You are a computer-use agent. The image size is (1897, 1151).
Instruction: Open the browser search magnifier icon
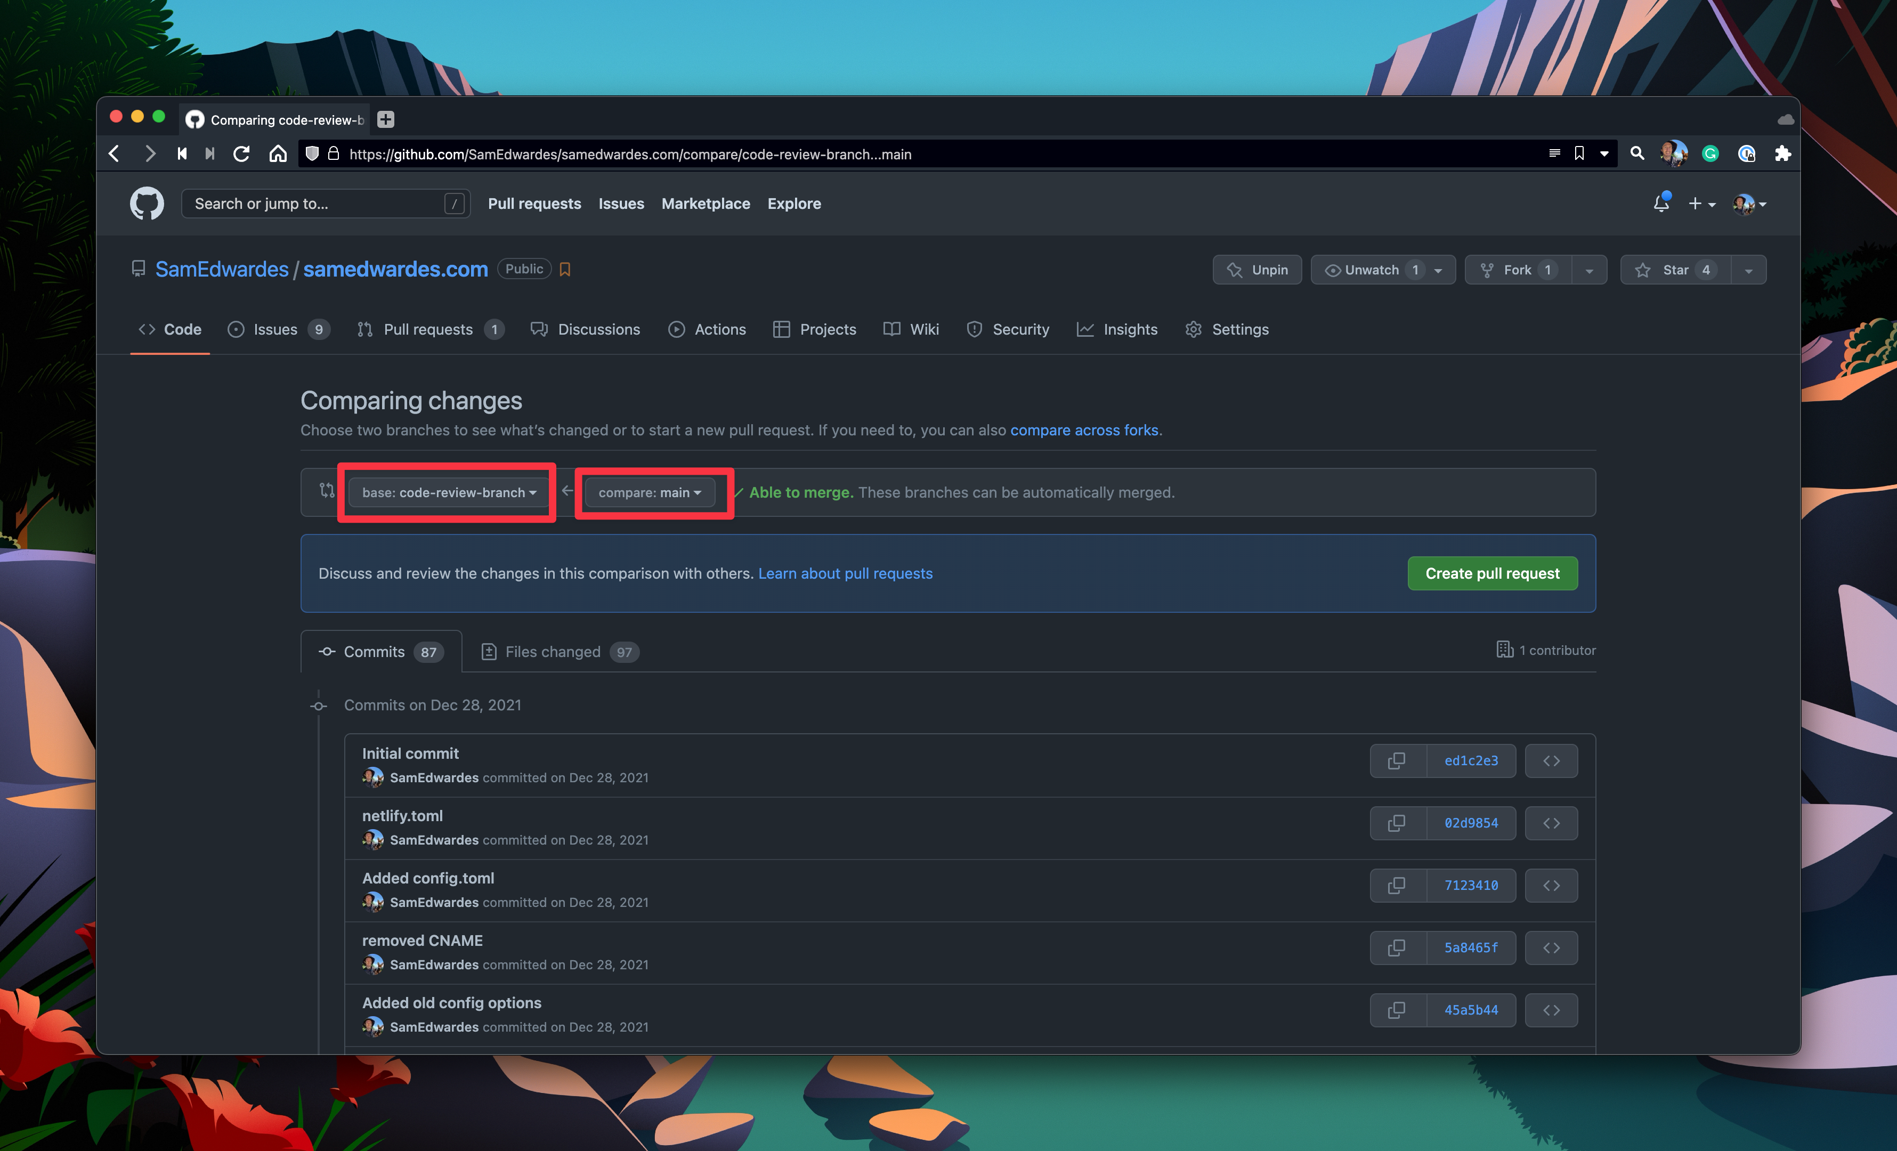point(1637,154)
